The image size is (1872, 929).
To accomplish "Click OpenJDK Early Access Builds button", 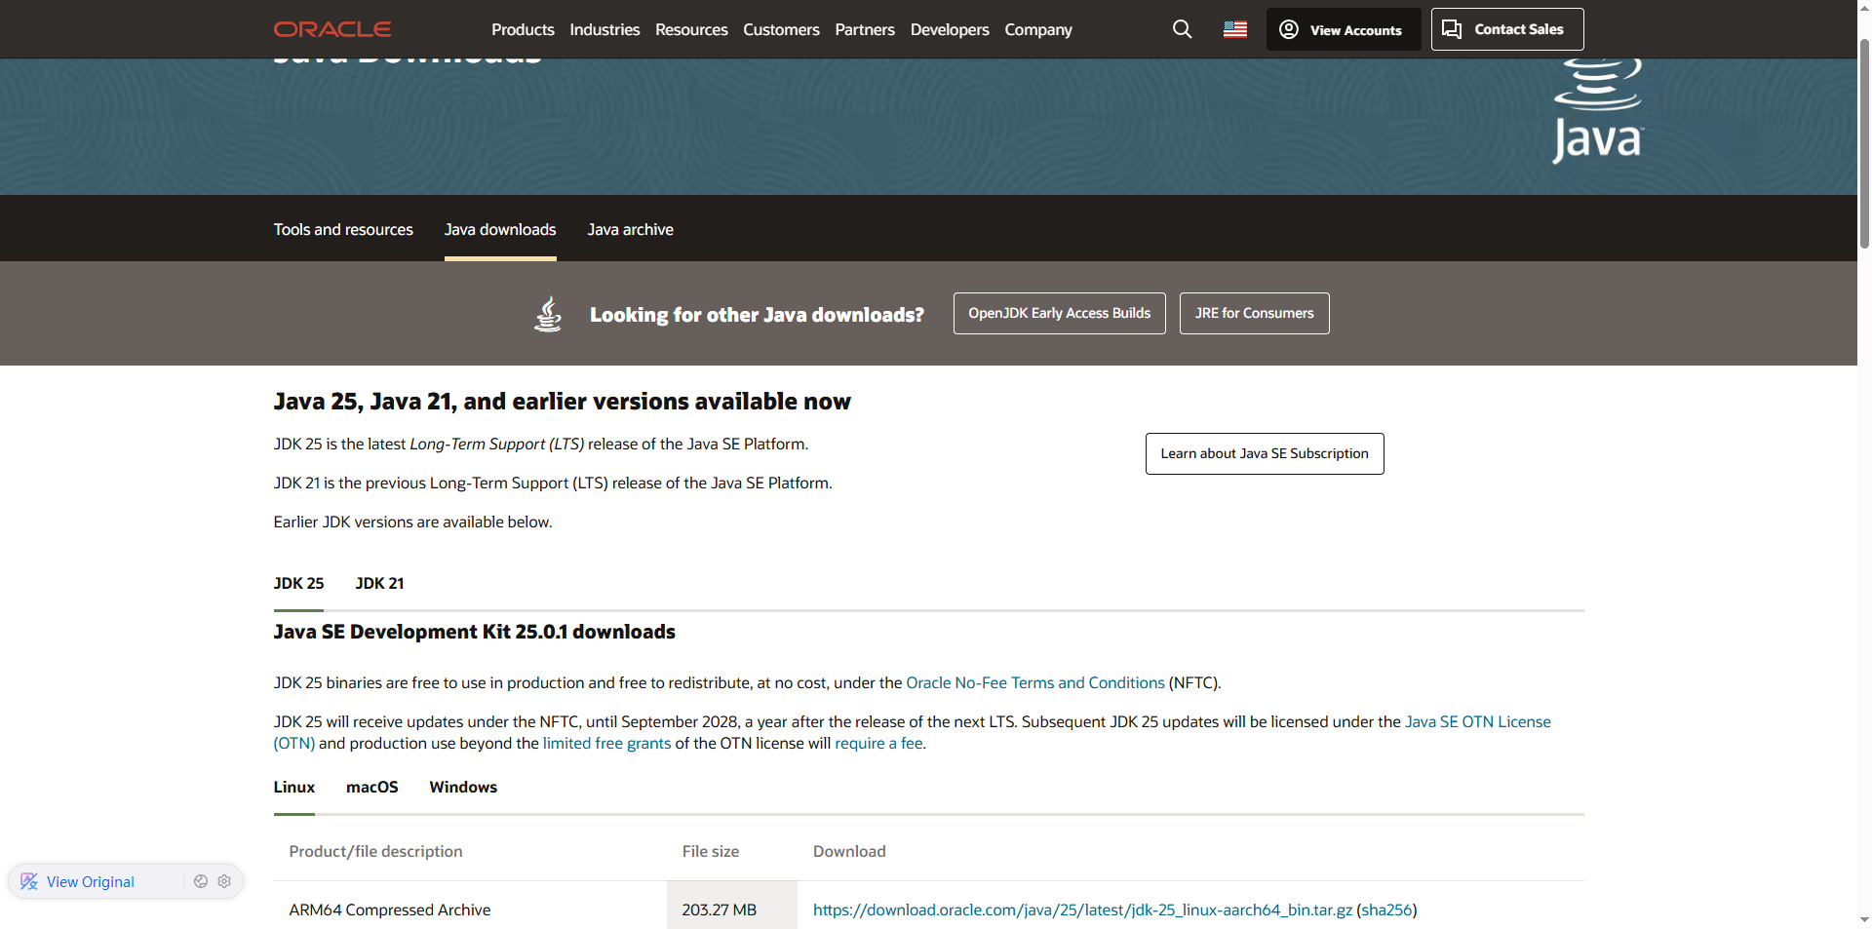I will point(1059,313).
